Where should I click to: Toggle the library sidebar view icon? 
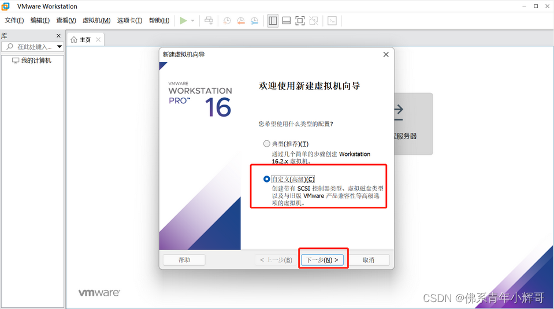point(273,21)
